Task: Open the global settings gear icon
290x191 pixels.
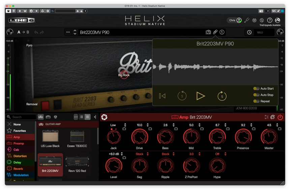Action: (278, 20)
